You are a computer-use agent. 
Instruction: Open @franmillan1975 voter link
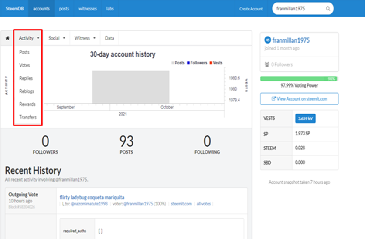(x=138, y=204)
